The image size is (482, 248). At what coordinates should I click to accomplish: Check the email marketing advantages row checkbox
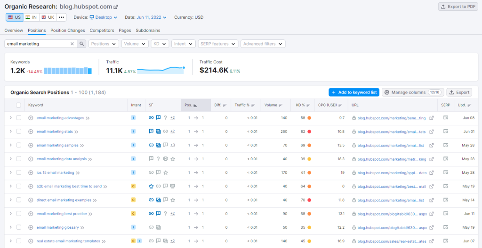(x=19, y=118)
